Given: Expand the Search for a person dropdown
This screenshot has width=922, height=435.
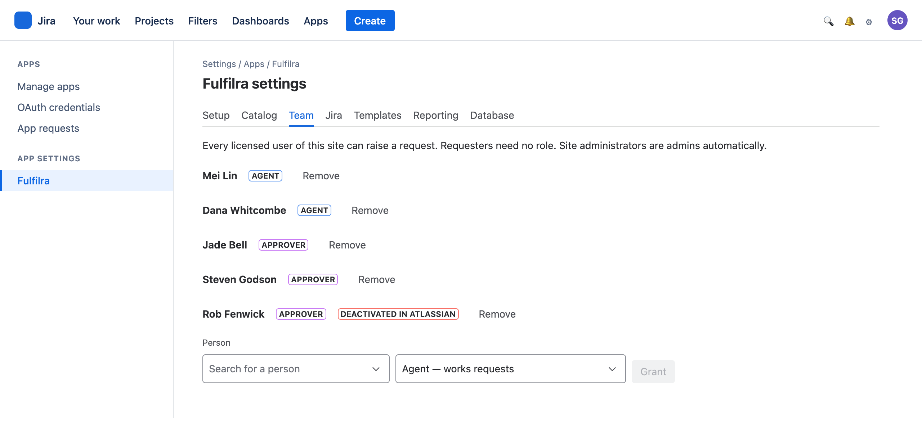Looking at the screenshot, I should point(296,369).
